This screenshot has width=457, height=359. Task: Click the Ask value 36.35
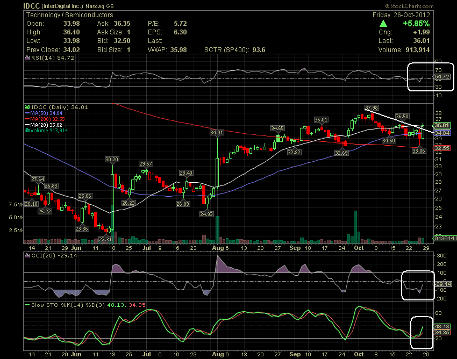click(122, 24)
